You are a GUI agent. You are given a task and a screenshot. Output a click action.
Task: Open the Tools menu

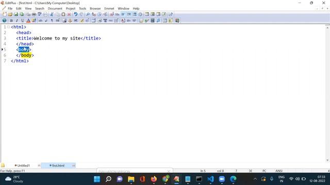82,9
